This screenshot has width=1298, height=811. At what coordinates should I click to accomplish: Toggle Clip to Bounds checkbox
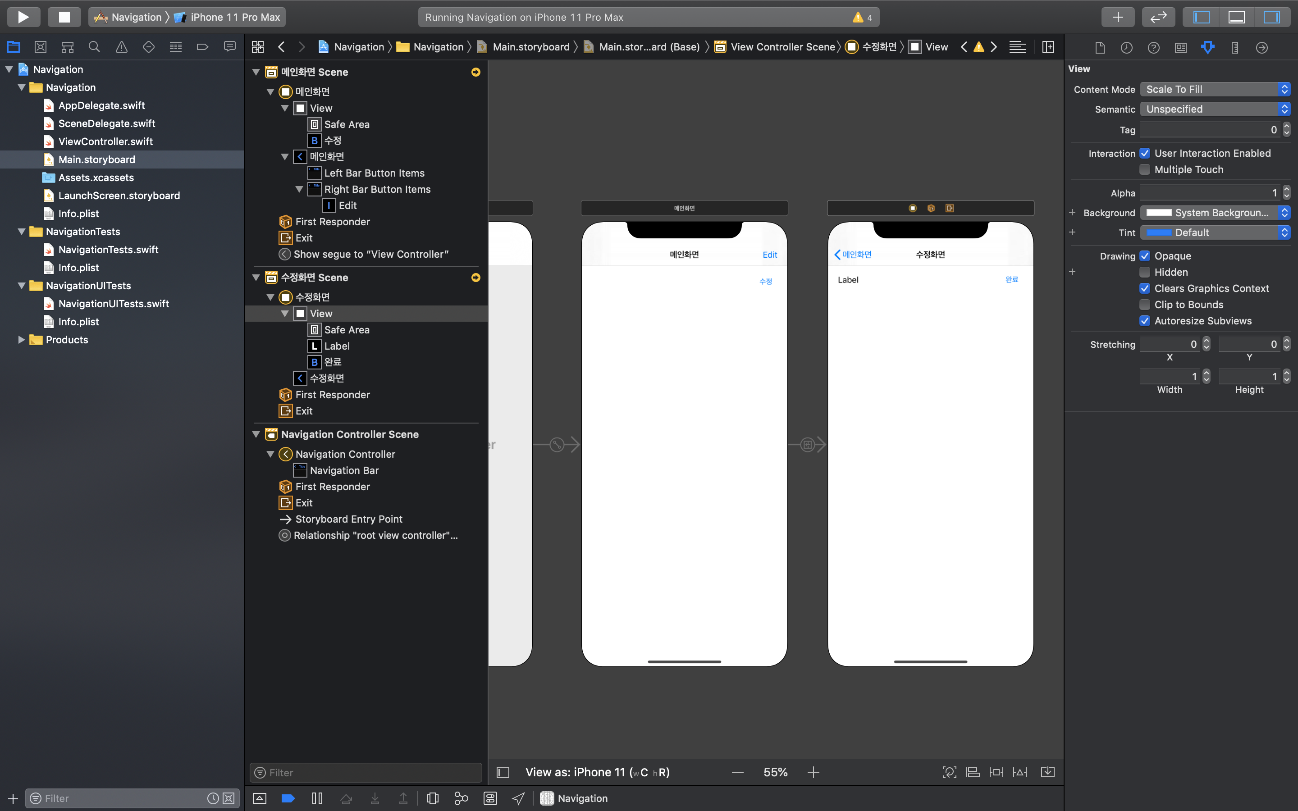click(x=1145, y=305)
